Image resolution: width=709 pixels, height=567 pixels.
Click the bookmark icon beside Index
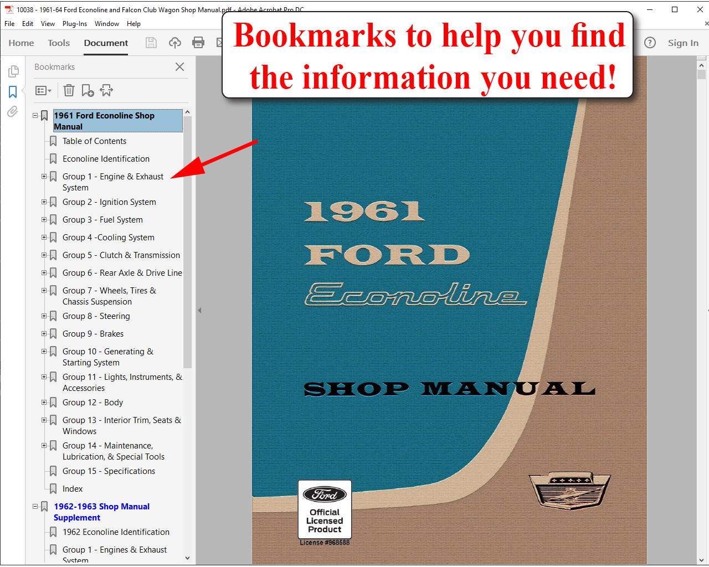click(x=53, y=489)
